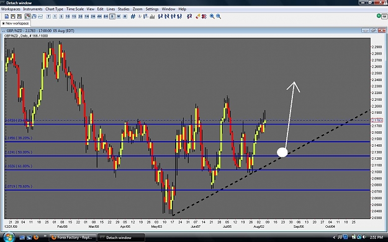388x242 pixels.
Task: Click the 2.1241 (50.00%) Fibonacci label
Action: pos(19,152)
